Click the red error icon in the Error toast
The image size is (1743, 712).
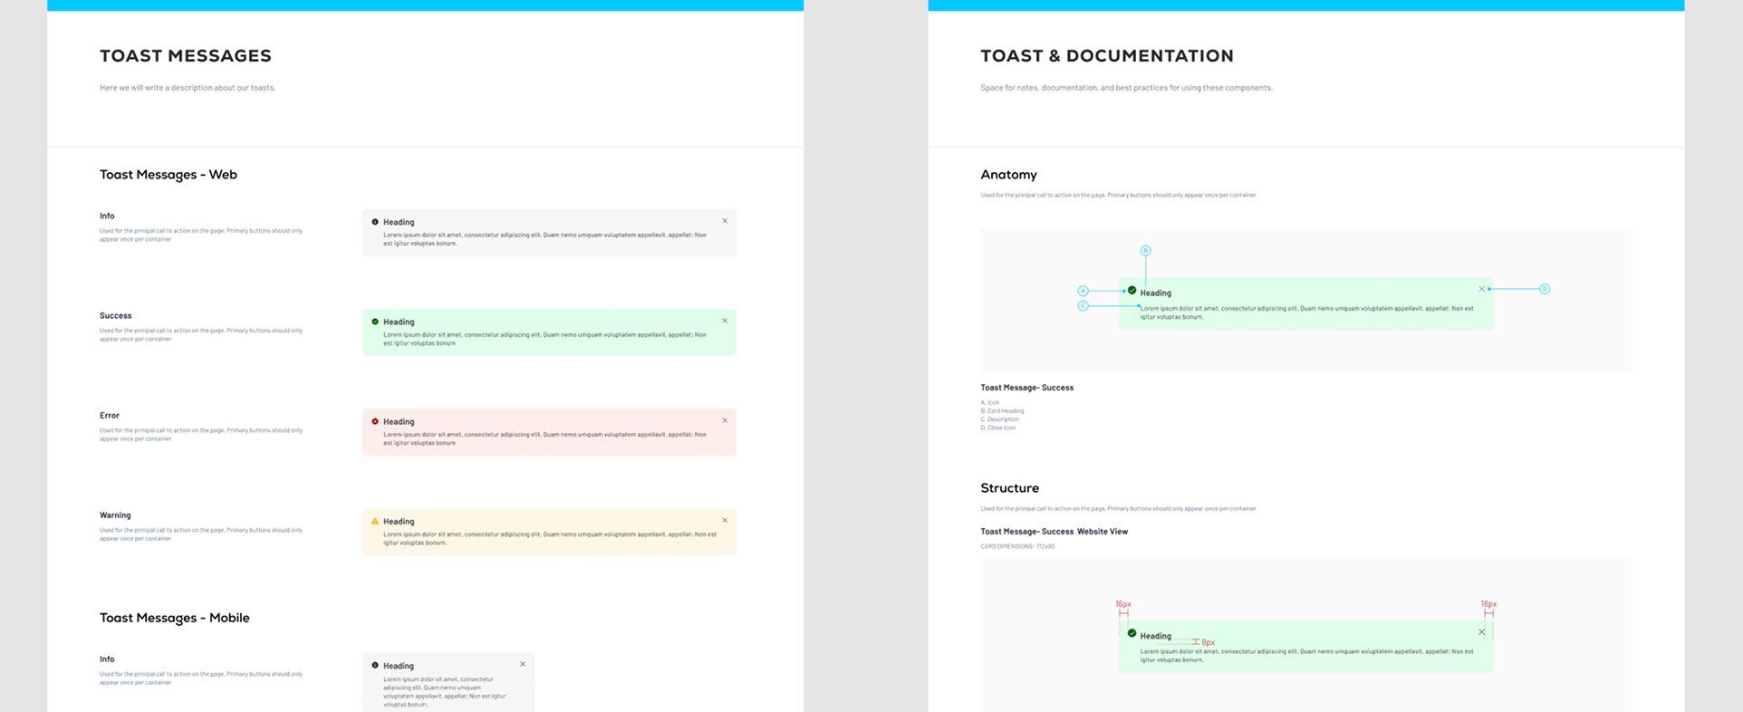click(x=375, y=421)
